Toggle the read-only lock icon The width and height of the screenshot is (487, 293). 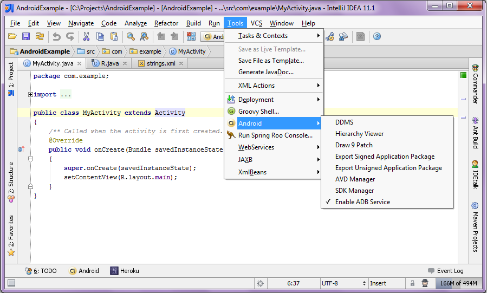[x=412, y=283]
